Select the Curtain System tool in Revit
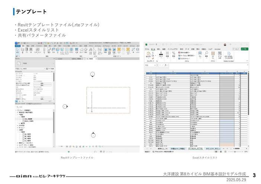Screen dimensions: 261x184 (x=62, y=51)
